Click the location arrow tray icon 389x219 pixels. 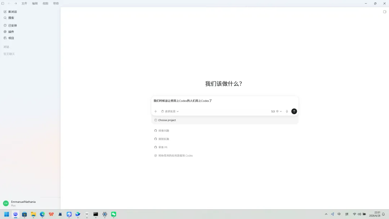[x=332, y=214]
